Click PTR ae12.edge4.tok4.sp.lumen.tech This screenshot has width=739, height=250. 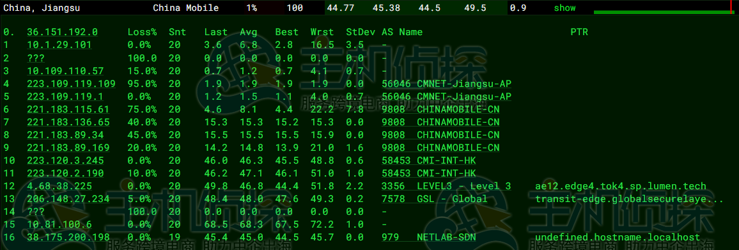[x=621, y=186]
